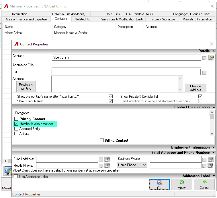Open Dates Links FTE & Standard Hours tab
The height and width of the screenshot is (198, 217).
(x=129, y=14)
